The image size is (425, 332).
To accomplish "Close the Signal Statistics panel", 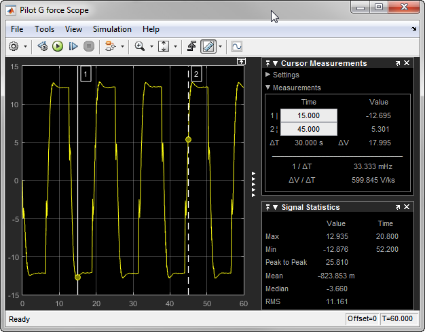I will click(x=407, y=207).
